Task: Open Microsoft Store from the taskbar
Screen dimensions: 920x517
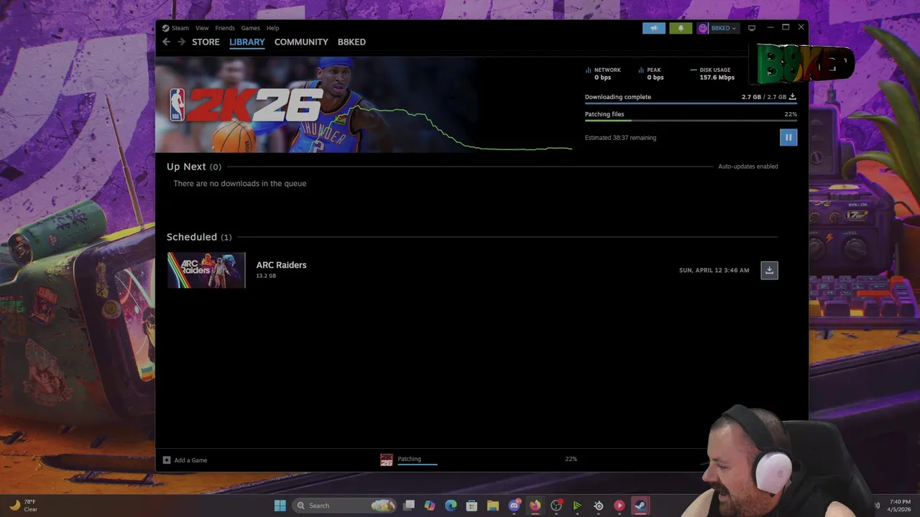Action: click(x=471, y=506)
